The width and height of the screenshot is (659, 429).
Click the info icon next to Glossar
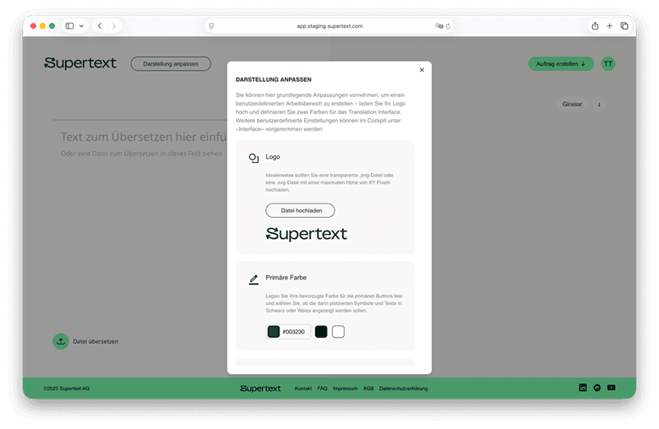click(599, 104)
